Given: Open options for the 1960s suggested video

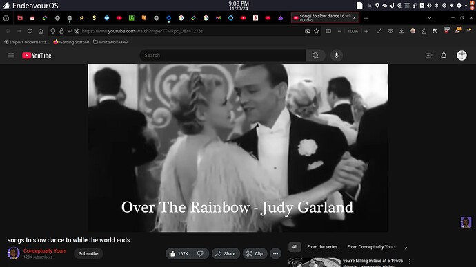Looking at the screenshot, I should 410,261.
